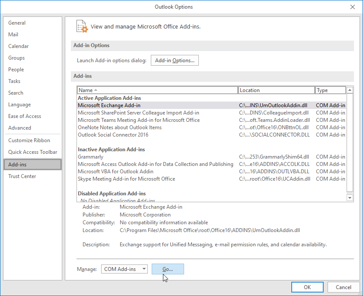This screenshot has height=296, width=363.
Task: Select Microsoft Teams Meeting Add-in row
Action: pos(212,120)
